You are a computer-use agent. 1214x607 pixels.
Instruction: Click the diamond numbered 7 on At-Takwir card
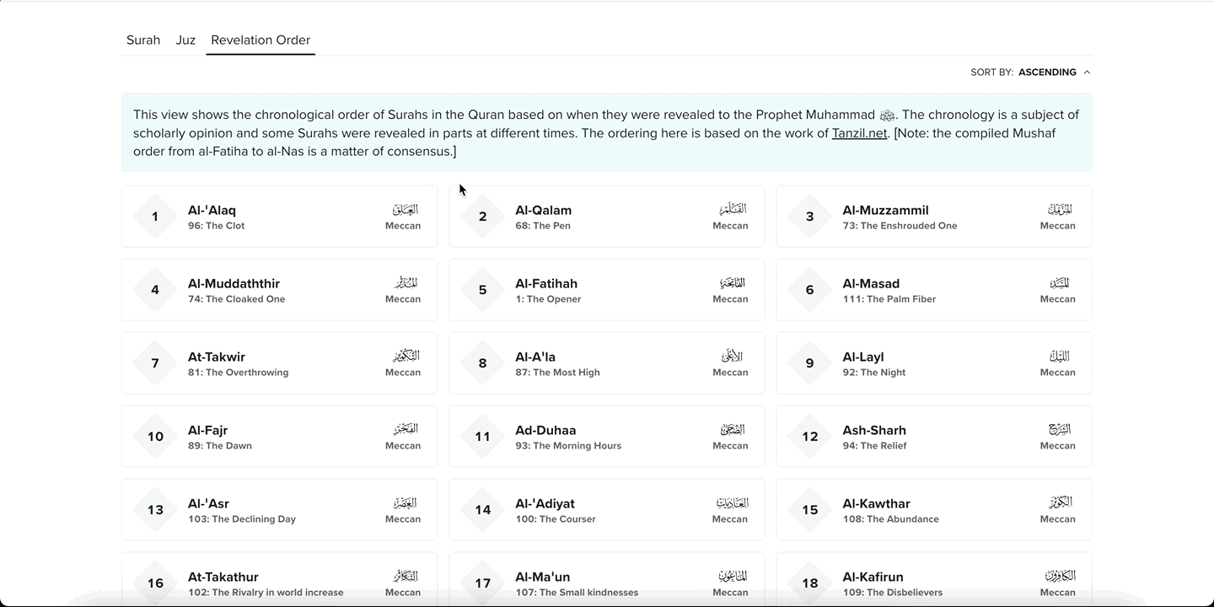pyautogui.click(x=155, y=363)
